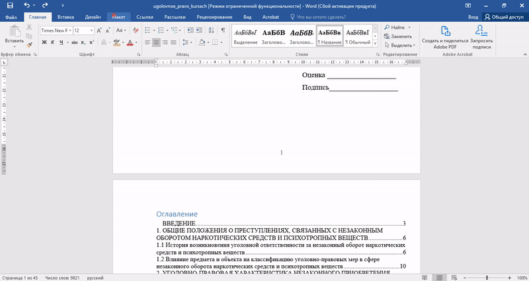Expand bullet list options arrow
The width and height of the screenshot is (529, 281).
click(154, 30)
